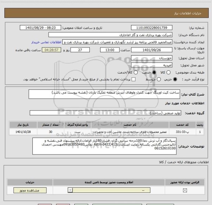Click the اطلاعات خدمات مورد نیاز heading
This screenshot has width=212, height=205.
point(185,103)
